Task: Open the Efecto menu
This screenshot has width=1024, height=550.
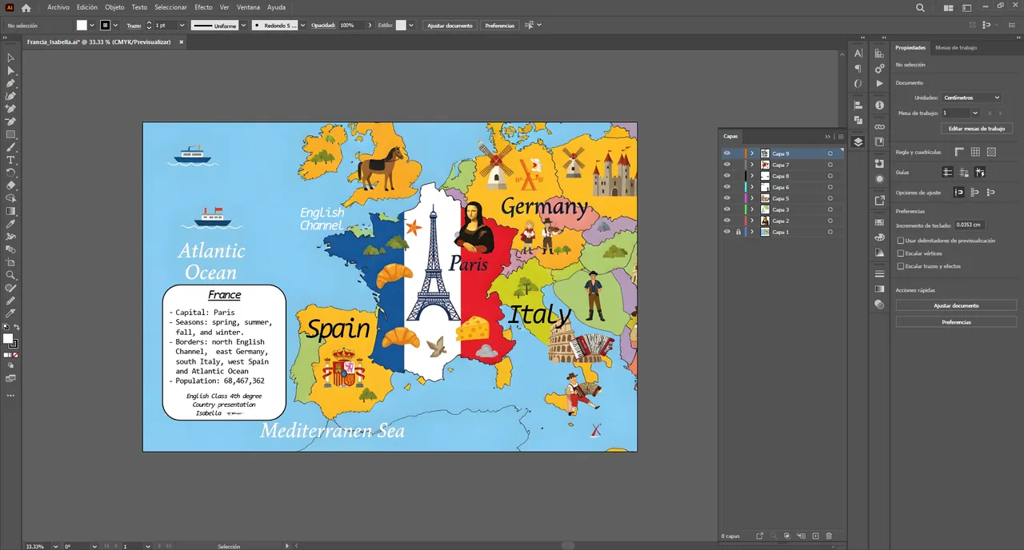Action: 204,7
